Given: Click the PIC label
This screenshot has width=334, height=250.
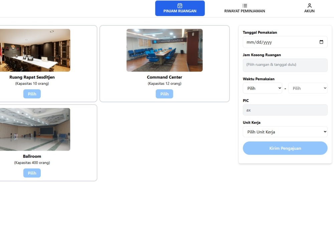Looking at the screenshot, I should click(x=246, y=101).
